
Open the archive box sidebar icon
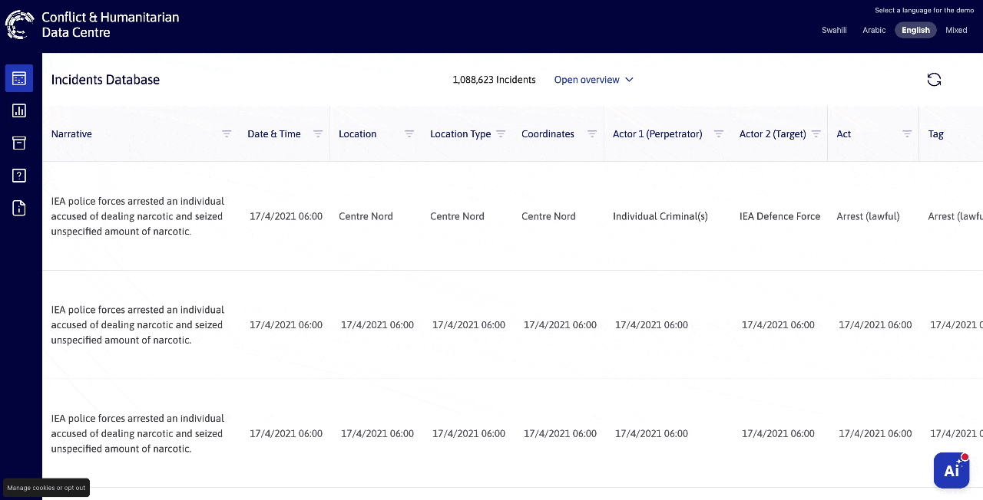[19, 143]
